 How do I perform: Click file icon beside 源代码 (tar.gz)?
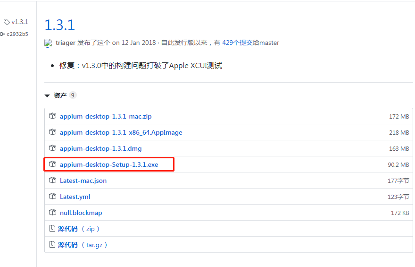pos(52,244)
